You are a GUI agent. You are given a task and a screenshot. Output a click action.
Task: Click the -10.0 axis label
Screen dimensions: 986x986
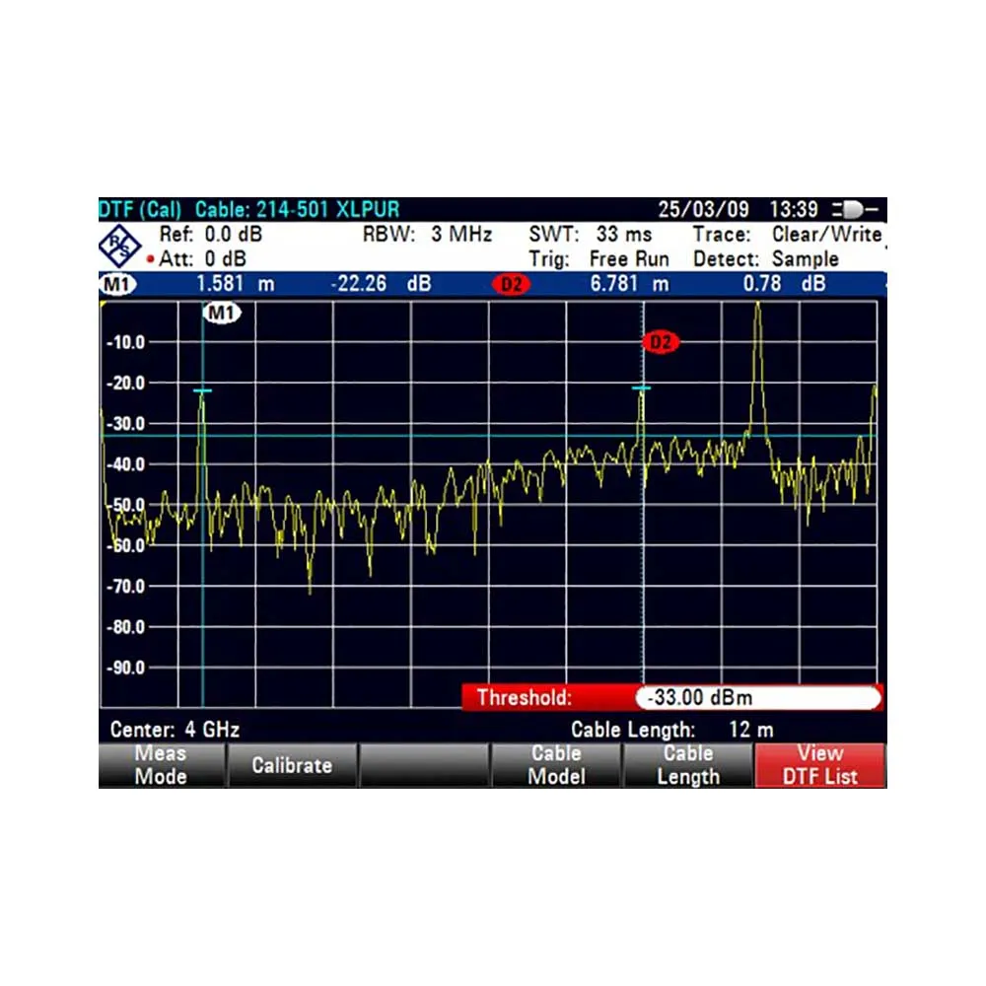click(x=126, y=342)
